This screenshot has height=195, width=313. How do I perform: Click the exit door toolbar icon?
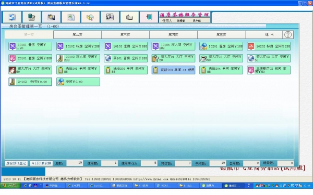pyautogui.click(x=149, y=17)
